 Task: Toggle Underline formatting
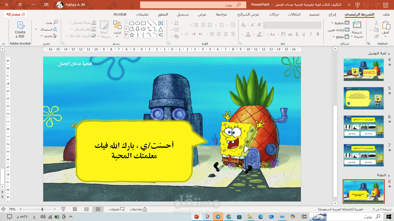point(304,34)
